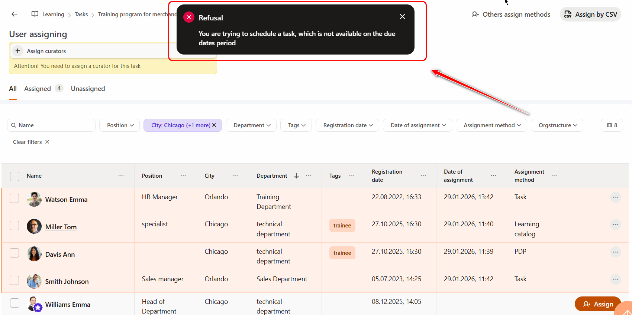This screenshot has width=632, height=315.
Task: Sort by Department using the arrow icon
Action: tap(296, 176)
